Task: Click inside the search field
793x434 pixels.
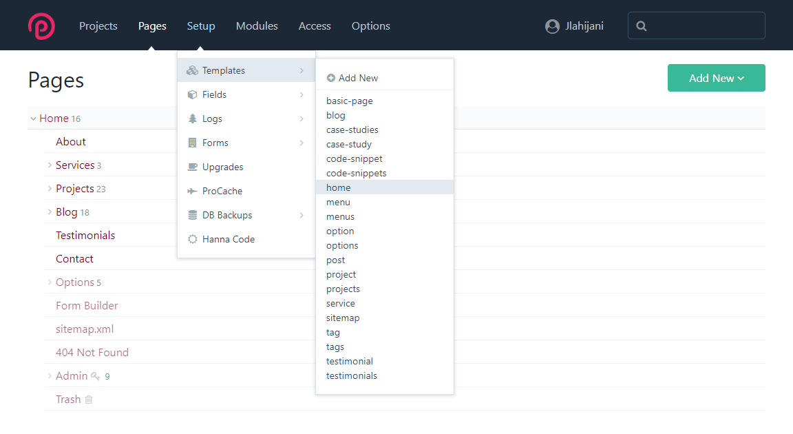Action: pyautogui.click(x=696, y=25)
